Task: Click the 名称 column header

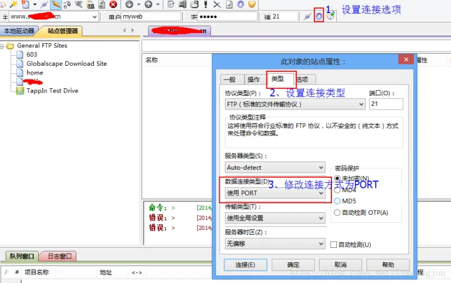Action: [152, 60]
